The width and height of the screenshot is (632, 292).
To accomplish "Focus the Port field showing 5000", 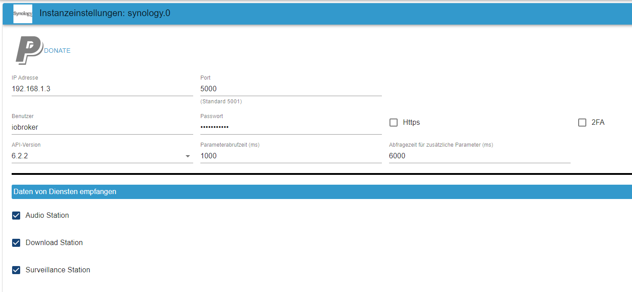I will [290, 89].
